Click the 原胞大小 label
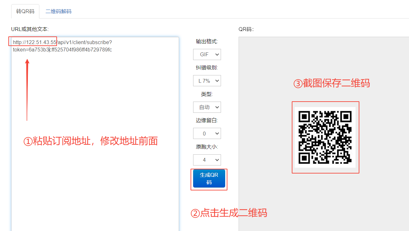 click(207, 147)
